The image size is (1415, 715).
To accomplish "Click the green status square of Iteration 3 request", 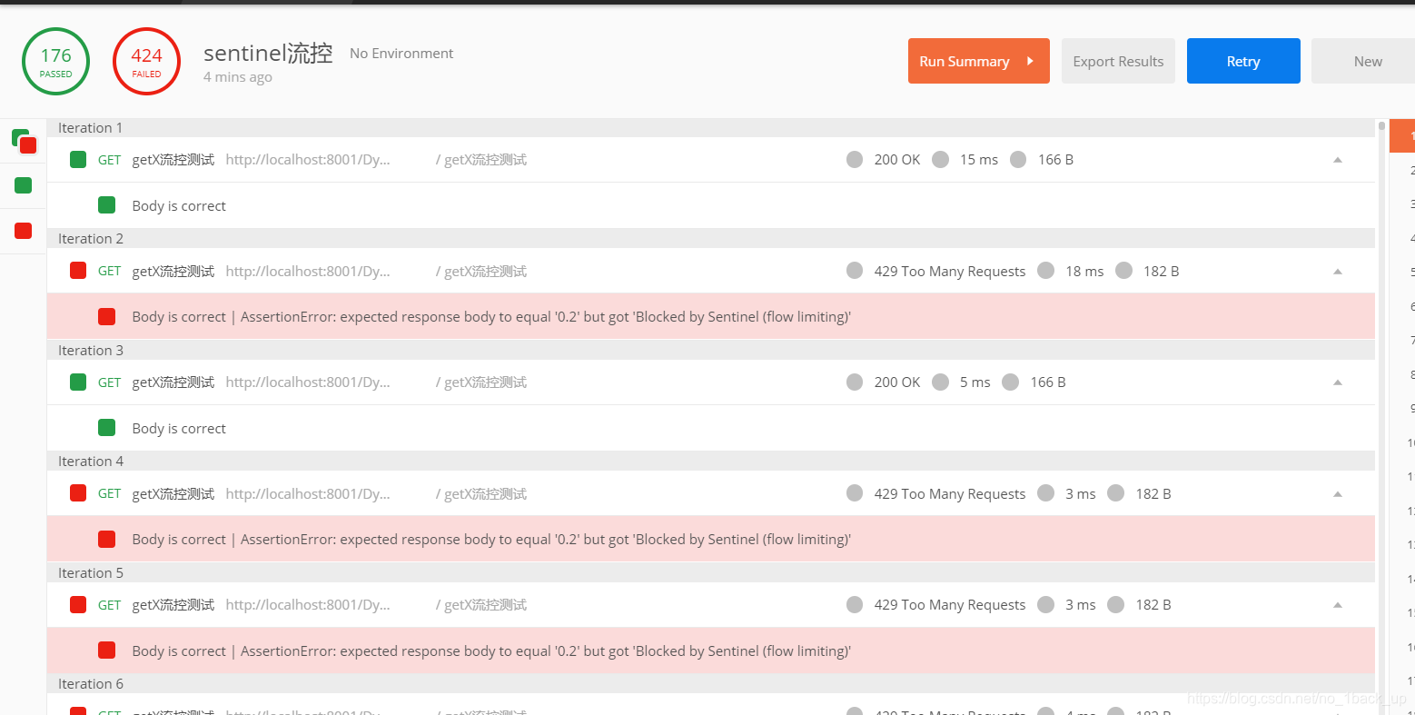I will click(x=78, y=382).
